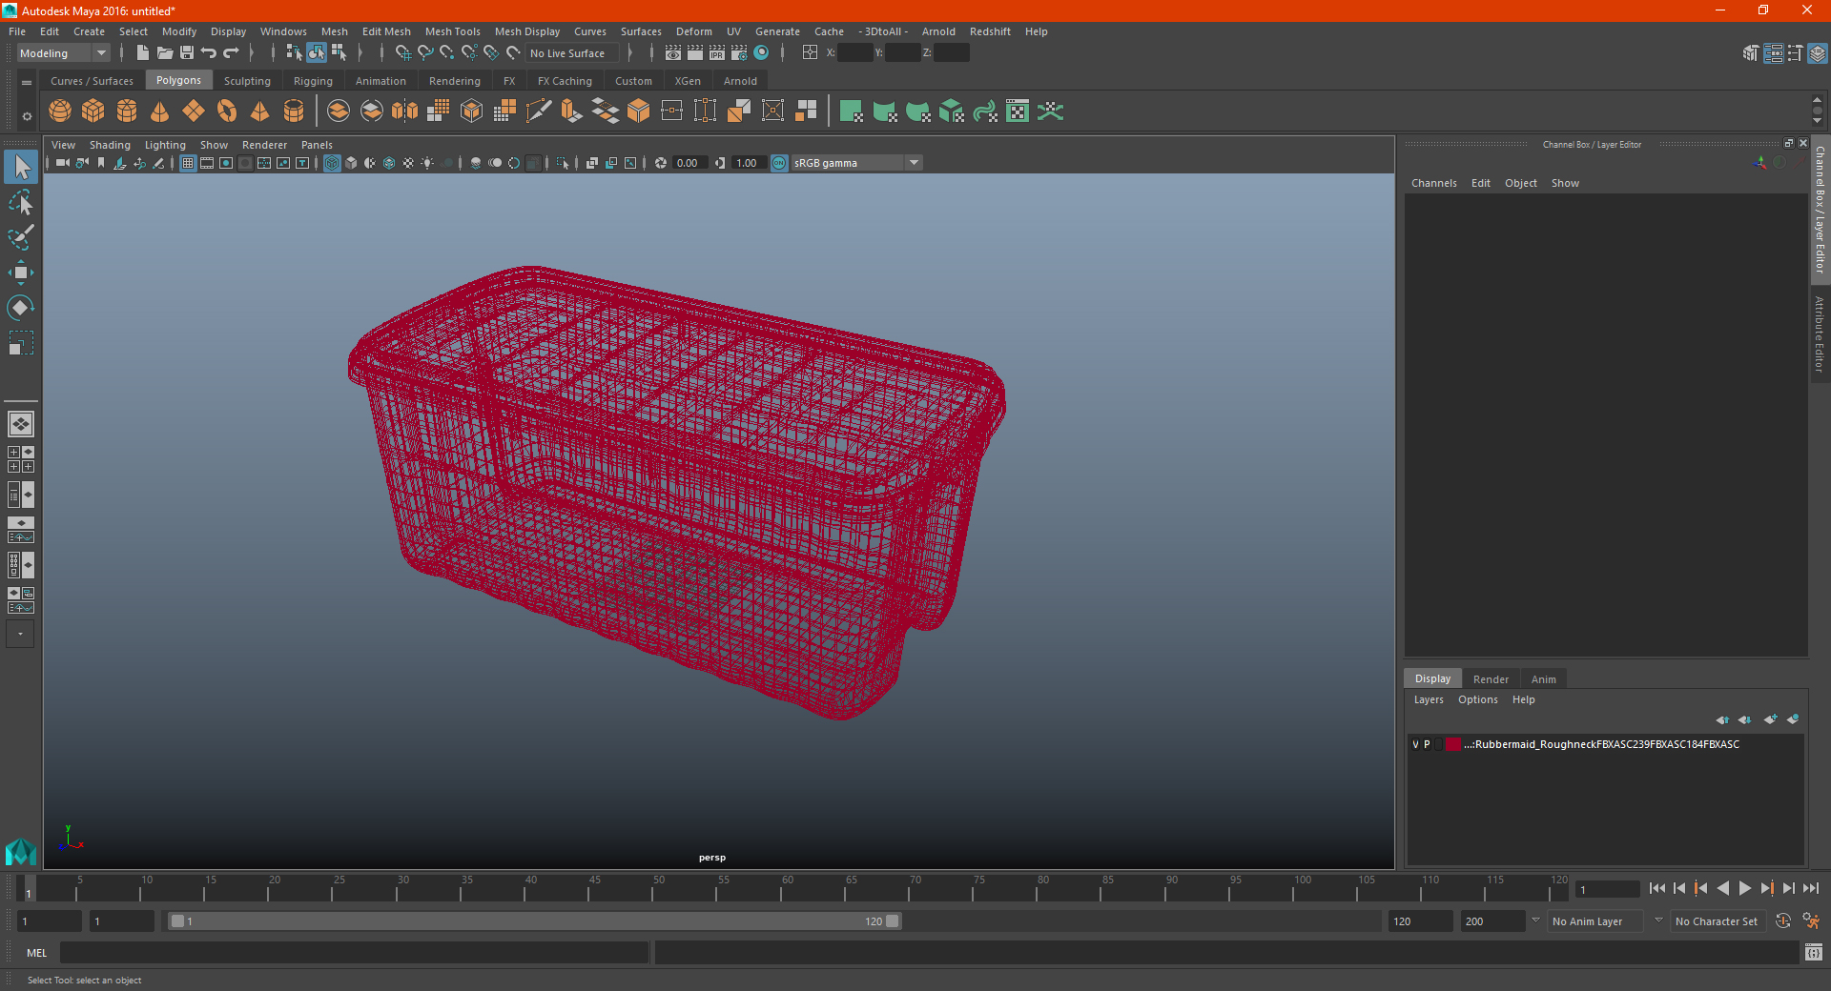This screenshot has height=991, width=1831.
Task: Go to start of playback range
Action: point(1657,888)
